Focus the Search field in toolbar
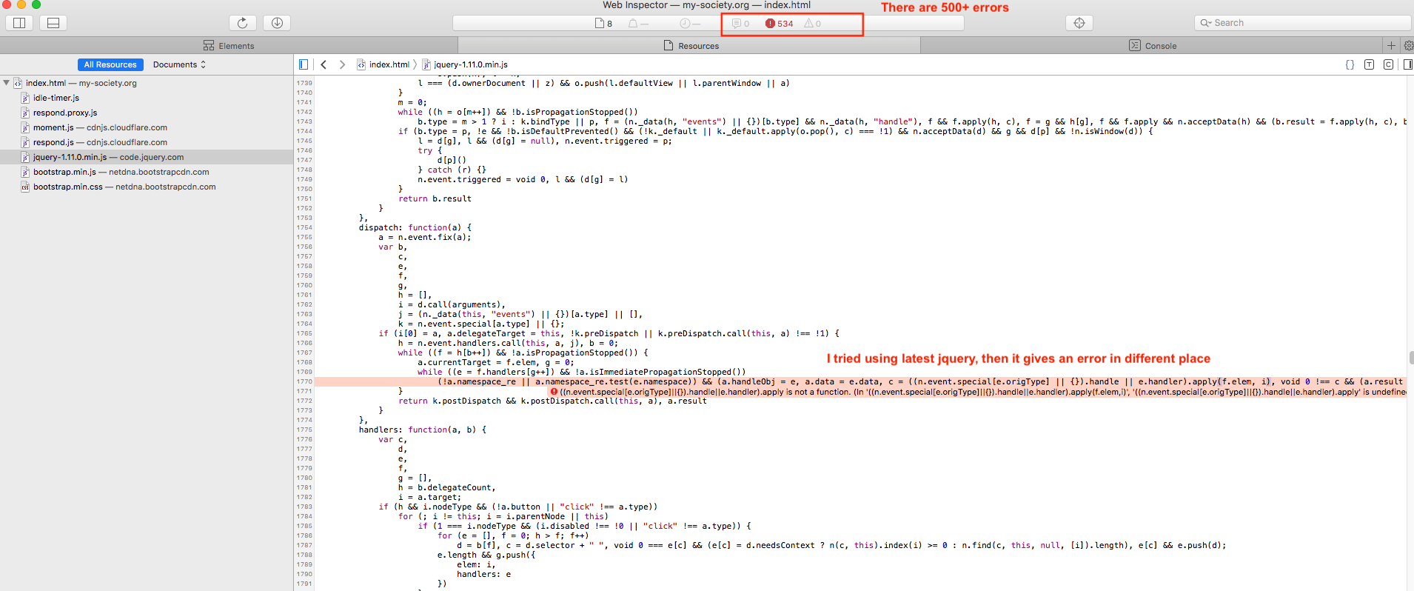1414x591 pixels. pos(1303,23)
